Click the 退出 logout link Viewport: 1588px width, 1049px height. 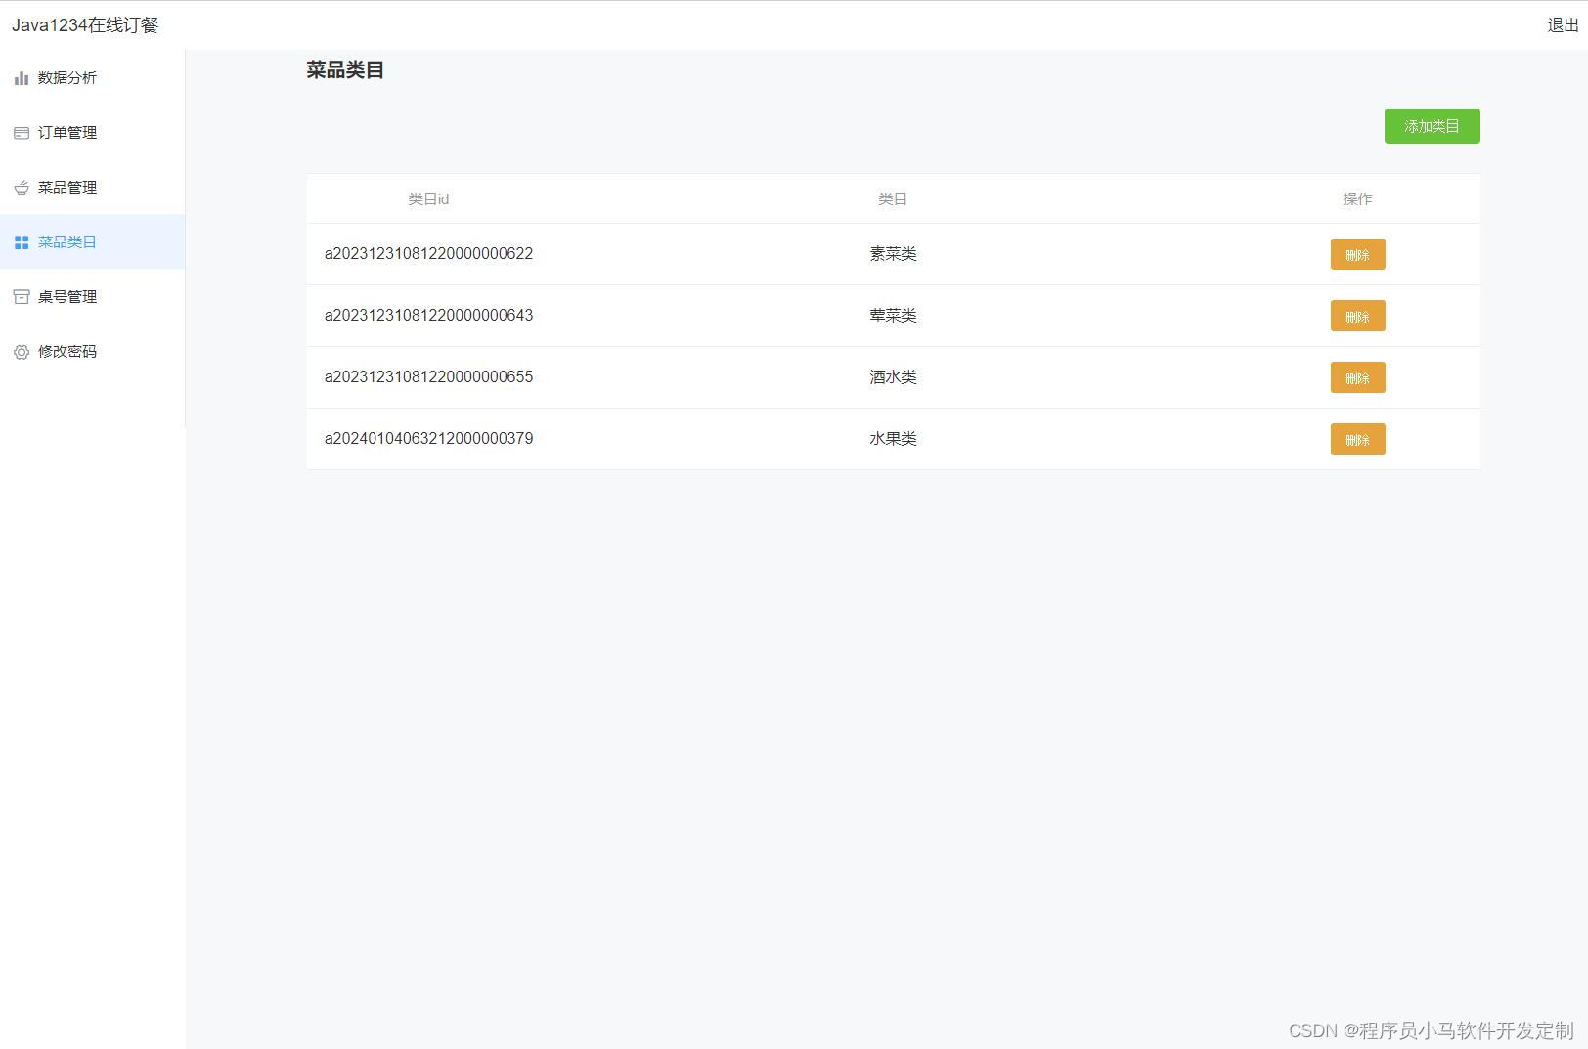click(x=1560, y=26)
